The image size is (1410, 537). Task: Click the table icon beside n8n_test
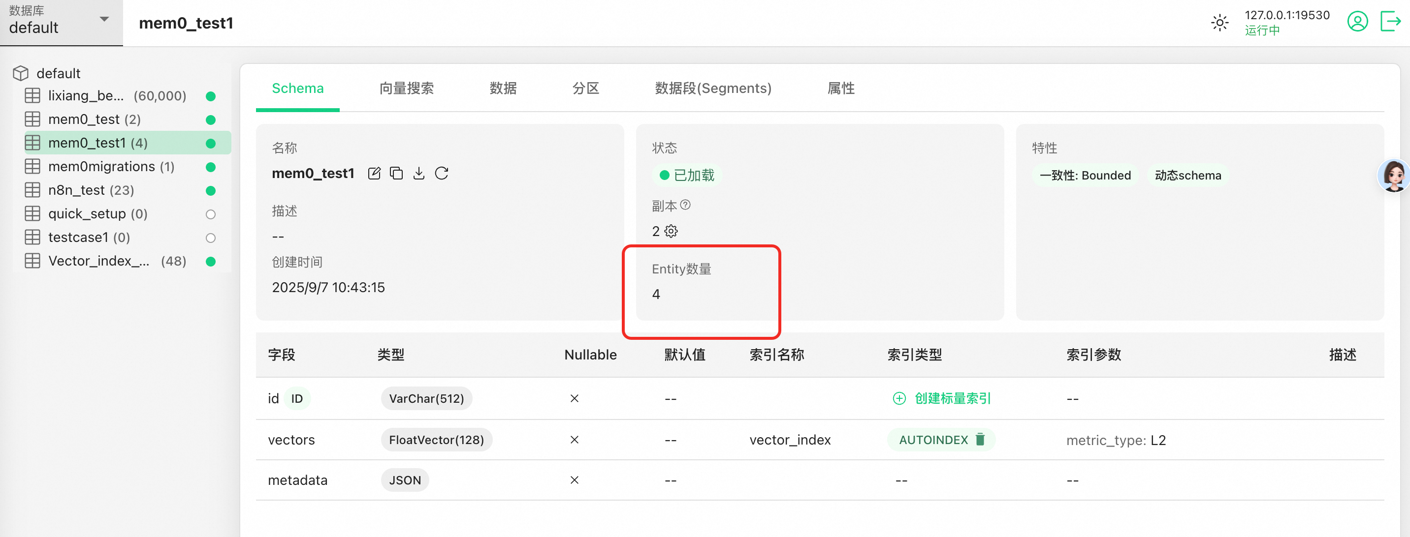[32, 190]
